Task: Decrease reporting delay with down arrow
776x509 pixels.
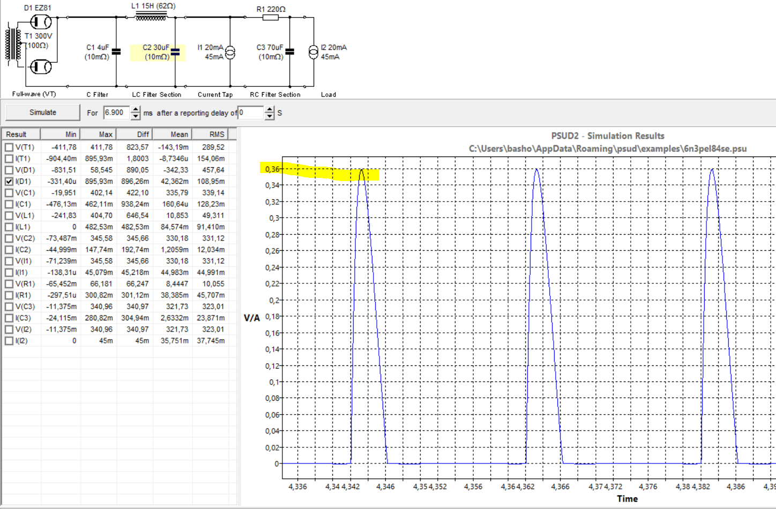Action: [270, 116]
